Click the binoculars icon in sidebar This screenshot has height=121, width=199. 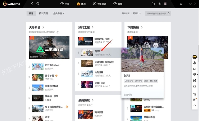195,80
